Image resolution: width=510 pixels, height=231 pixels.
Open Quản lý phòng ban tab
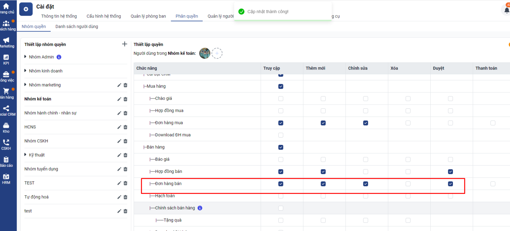click(x=148, y=16)
